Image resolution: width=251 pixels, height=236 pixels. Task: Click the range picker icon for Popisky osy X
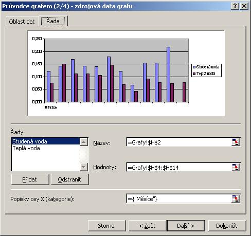236,199
